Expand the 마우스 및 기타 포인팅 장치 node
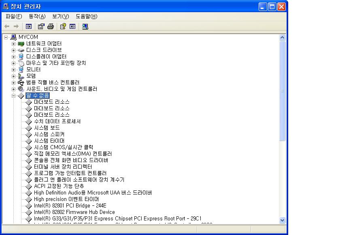Screen dimensions: 340x235 pos(13,63)
